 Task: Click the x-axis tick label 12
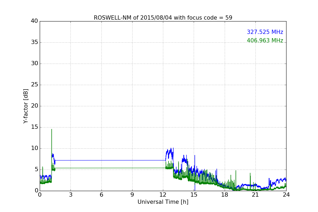tap(163, 195)
